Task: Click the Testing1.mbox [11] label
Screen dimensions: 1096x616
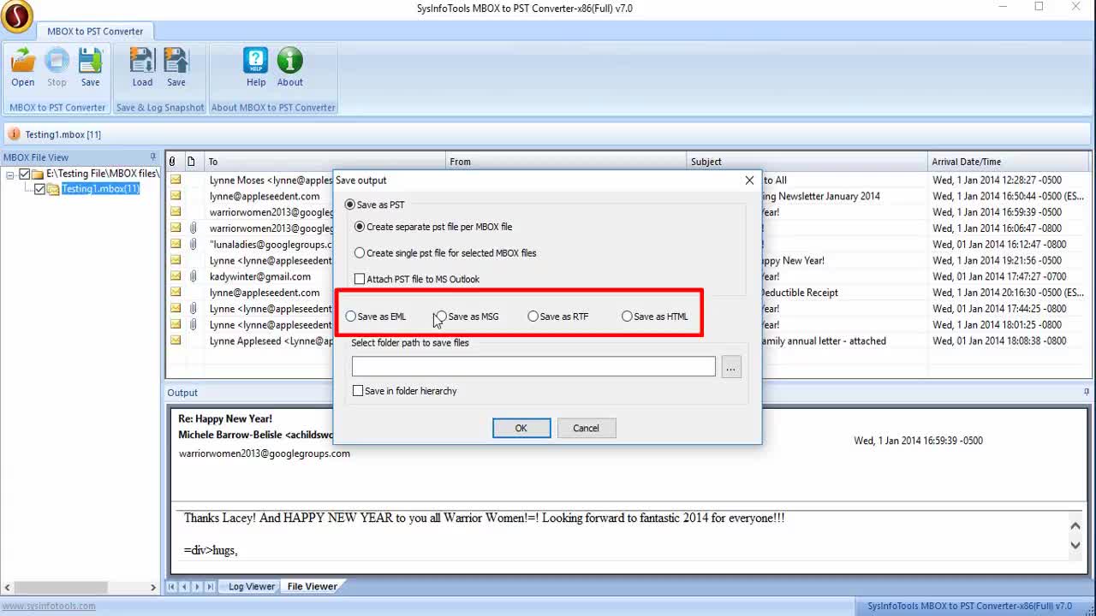Action: click(x=63, y=134)
